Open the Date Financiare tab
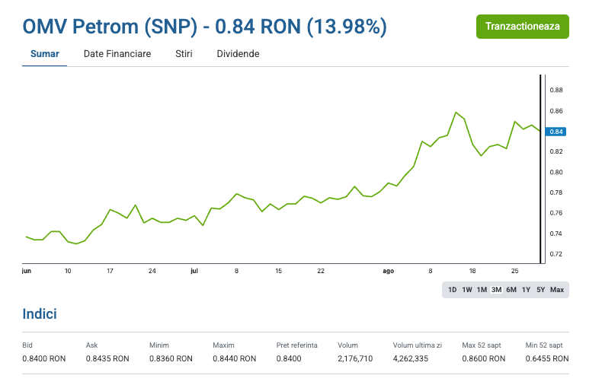This screenshot has width=602, height=388. (117, 54)
